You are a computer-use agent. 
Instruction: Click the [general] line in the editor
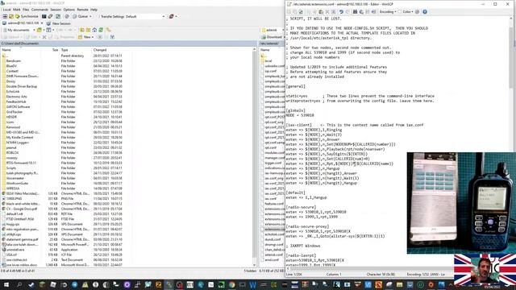(x=296, y=86)
